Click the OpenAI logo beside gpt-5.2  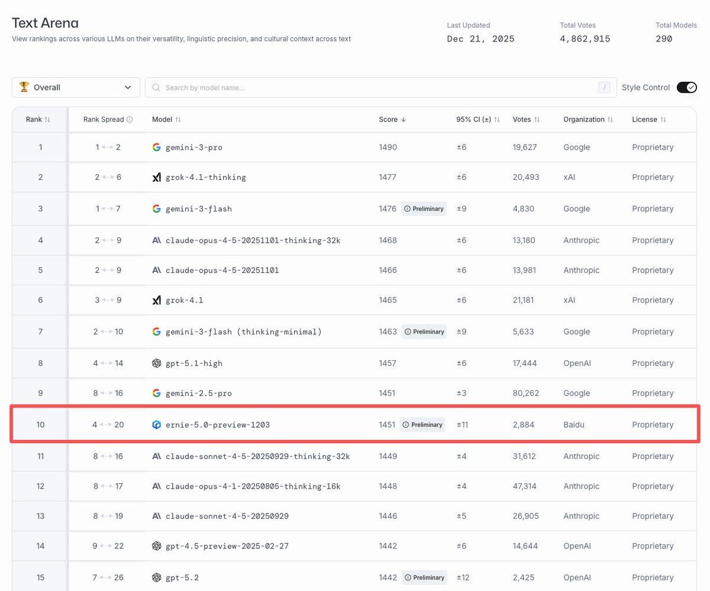pyautogui.click(x=156, y=577)
